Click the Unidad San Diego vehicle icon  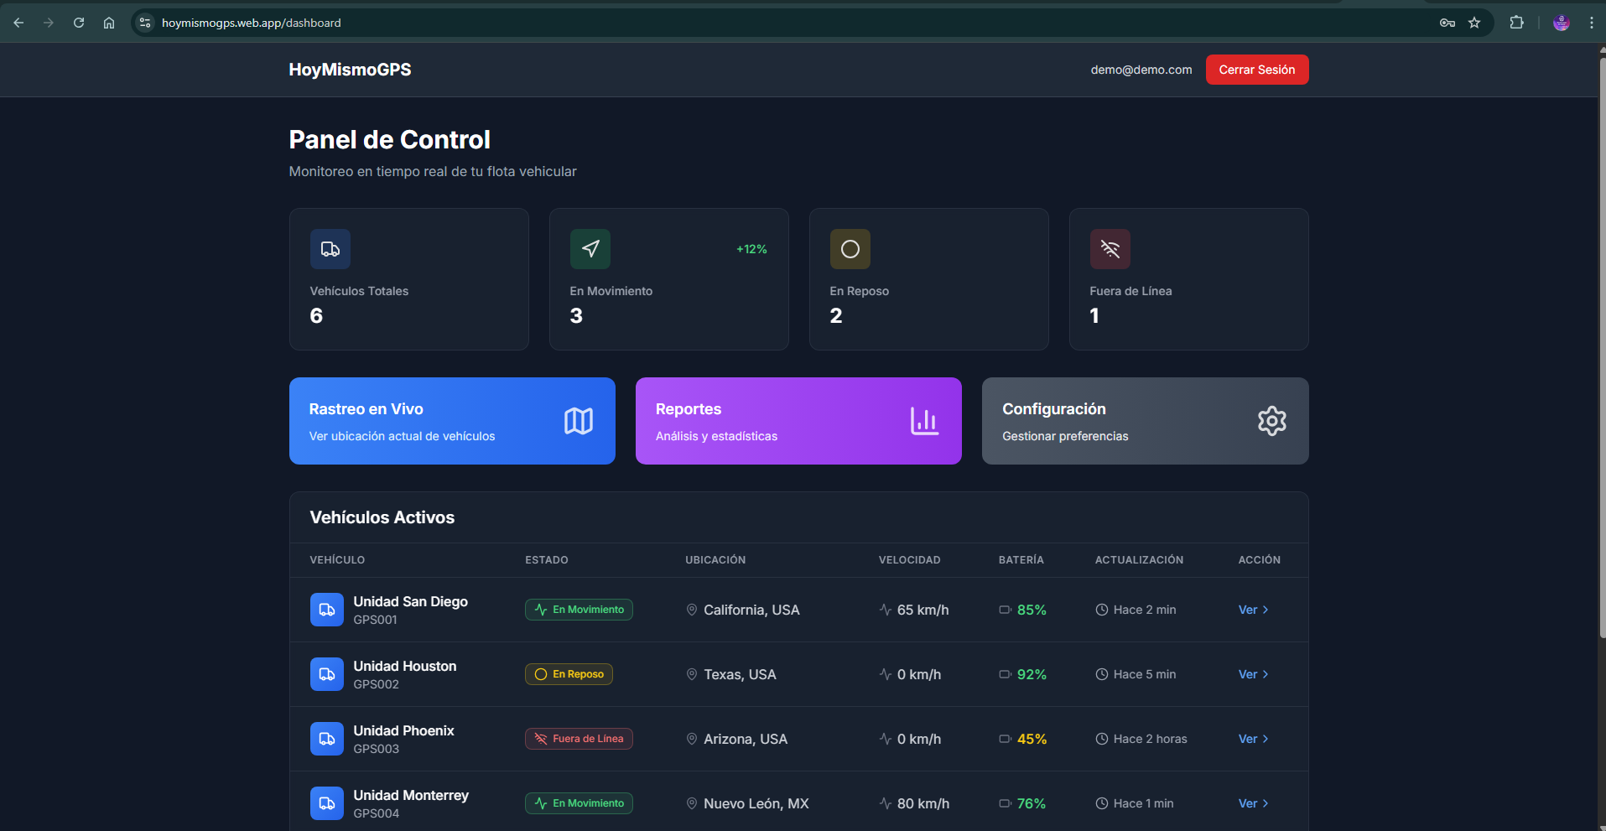326,610
